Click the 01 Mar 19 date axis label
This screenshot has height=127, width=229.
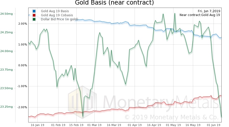(95, 125)
